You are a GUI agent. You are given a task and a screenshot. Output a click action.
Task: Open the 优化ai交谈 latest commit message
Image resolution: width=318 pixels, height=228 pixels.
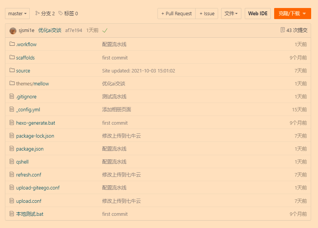click(50, 31)
